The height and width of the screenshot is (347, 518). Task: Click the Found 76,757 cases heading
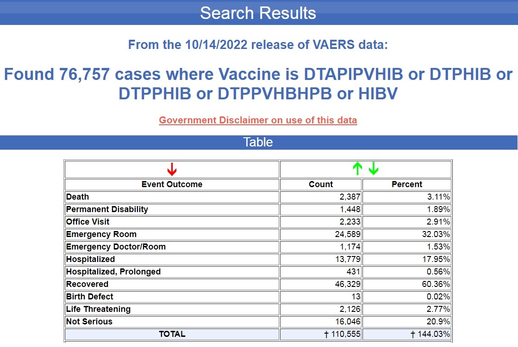pyautogui.click(x=258, y=84)
